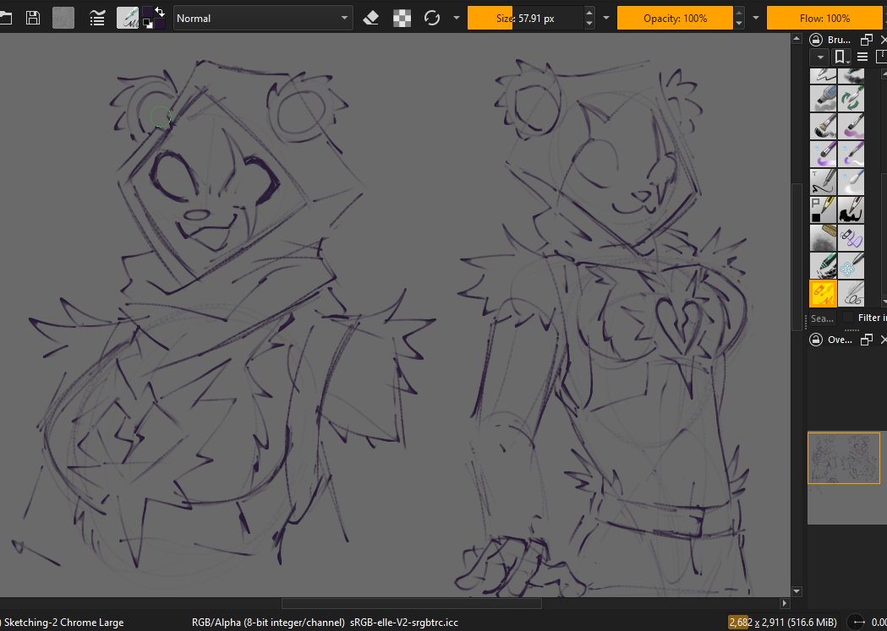This screenshot has height=631, width=887.
Task: Click the reload original preset icon
Action: point(432,18)
